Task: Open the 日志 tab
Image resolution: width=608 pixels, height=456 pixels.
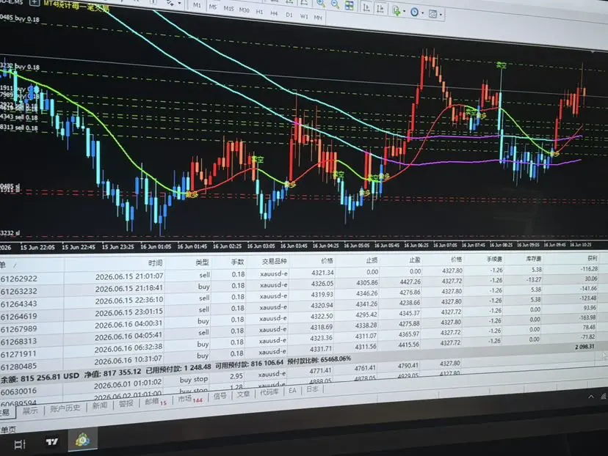Action: click(312, 389)
